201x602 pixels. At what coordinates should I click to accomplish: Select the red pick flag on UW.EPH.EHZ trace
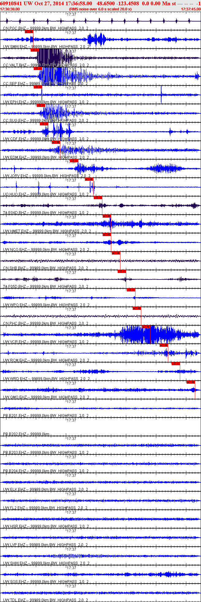[38, 87]
